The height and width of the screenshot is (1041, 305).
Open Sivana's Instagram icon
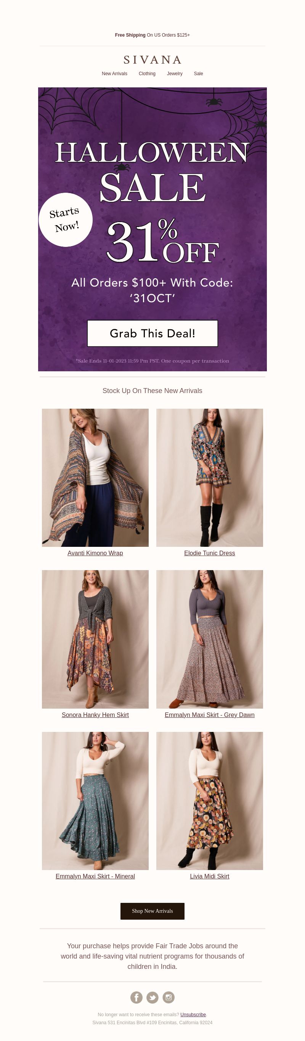(x=169, y=997)
